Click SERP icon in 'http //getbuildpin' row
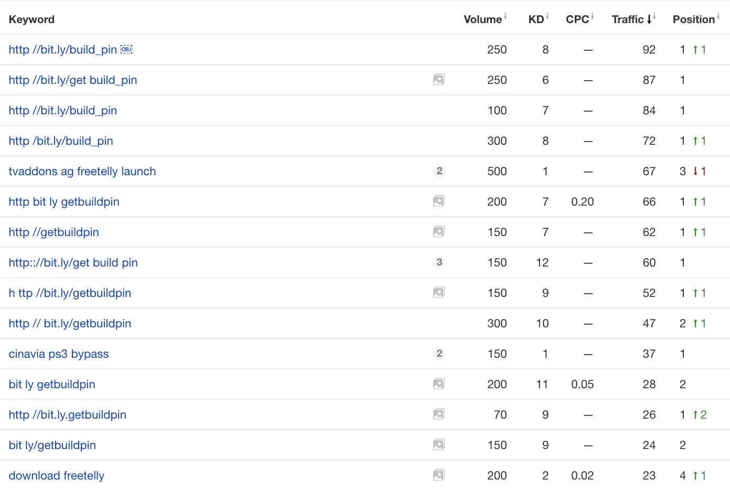This screenshot has height=490, width=730. (439, 232)
